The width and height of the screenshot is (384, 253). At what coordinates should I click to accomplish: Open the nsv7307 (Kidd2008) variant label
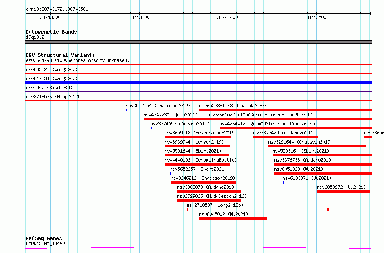tap(49, 87)
